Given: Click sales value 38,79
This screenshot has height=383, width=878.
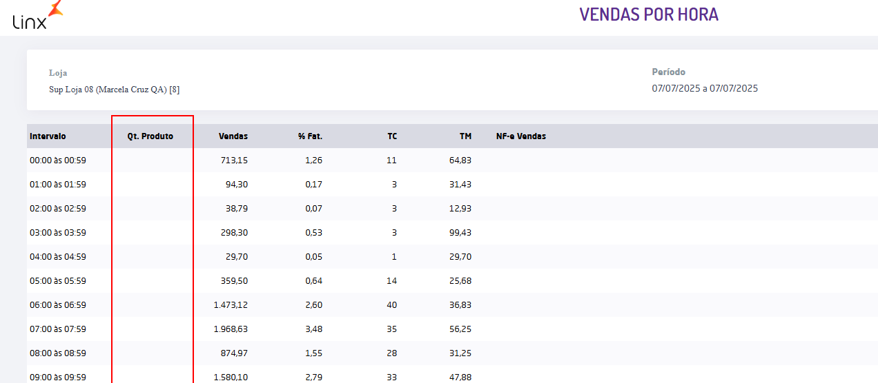Looking at the screenshot, I should pos(237,209).
